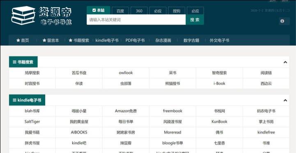296x153 pixels.
Task: Open the 阅读链 link
Action: (266, 73)
